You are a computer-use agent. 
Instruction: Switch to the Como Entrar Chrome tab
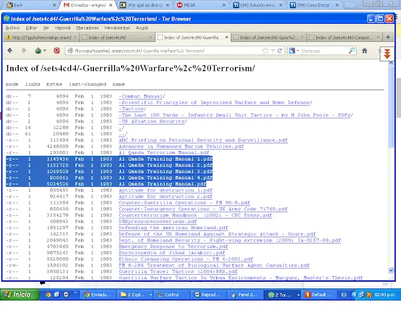click(x=315, y=5)
